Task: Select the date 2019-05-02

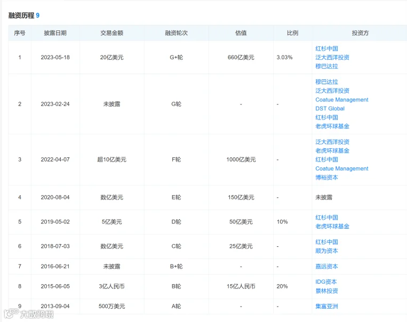Action: pos(55,222)
